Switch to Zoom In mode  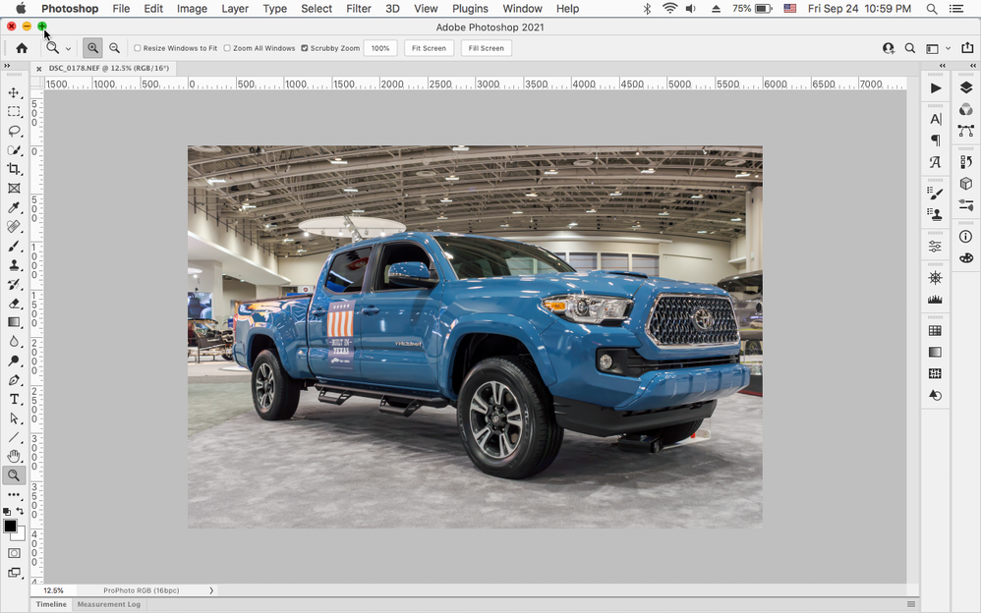[92, 48]
